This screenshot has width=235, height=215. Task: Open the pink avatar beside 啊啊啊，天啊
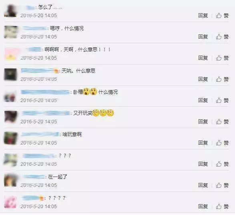coord(10,54)
